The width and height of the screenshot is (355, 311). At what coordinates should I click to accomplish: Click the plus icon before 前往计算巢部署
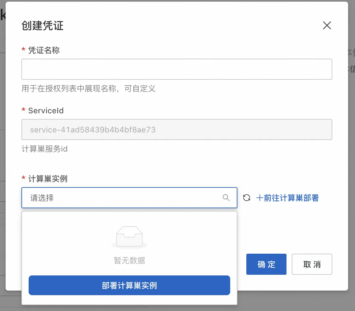click(259, 198)
